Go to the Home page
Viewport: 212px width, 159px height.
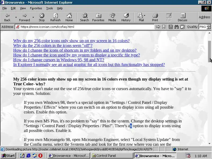69,17
